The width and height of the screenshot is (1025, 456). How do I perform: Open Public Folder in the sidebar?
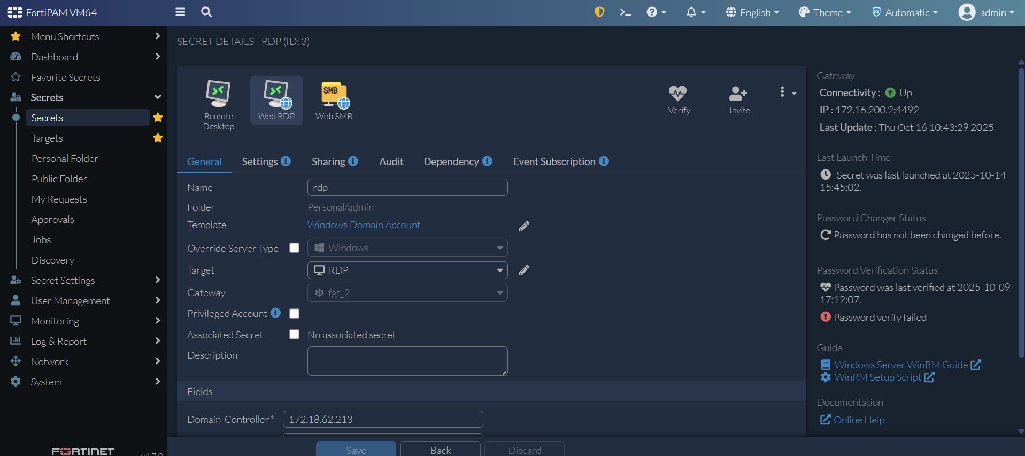tap(59, 179)
